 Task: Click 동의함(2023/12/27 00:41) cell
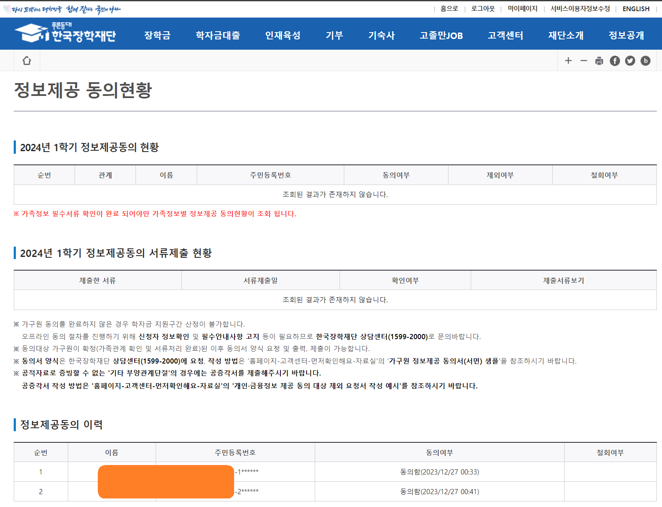pos(439,492)
